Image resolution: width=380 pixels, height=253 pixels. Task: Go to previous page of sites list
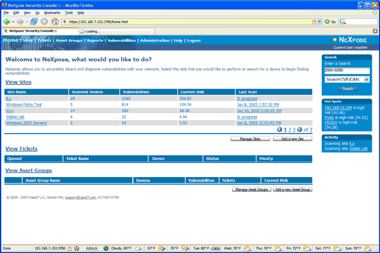pos(280,129)
